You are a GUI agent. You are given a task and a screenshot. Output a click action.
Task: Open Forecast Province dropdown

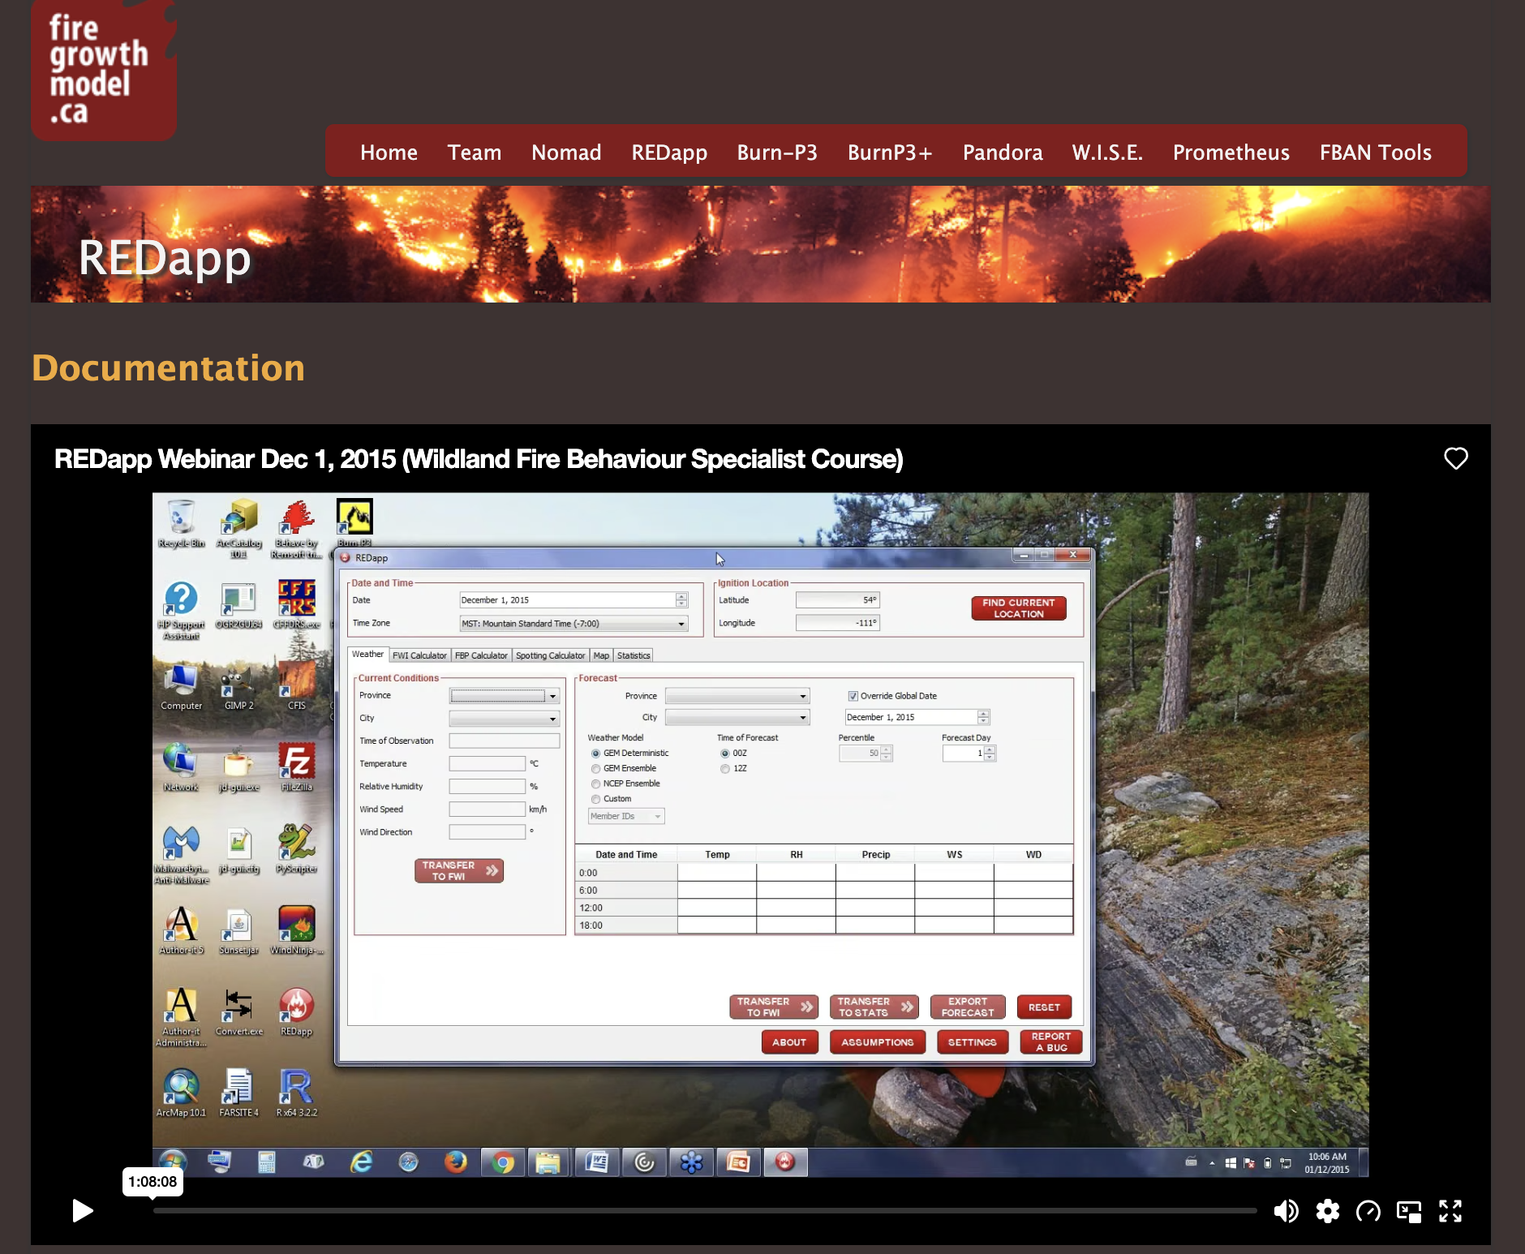(x=737, y=696)
